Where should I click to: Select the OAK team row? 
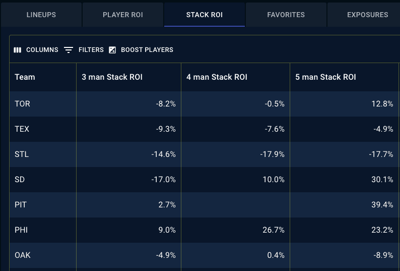click(x=205, y=255)
